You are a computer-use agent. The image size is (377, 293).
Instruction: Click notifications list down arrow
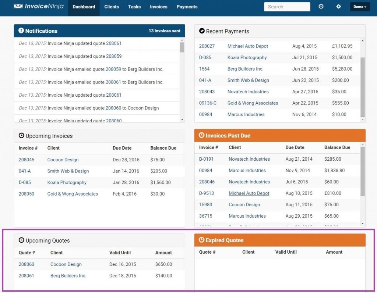pyautogui.click(x=182, y=119)
